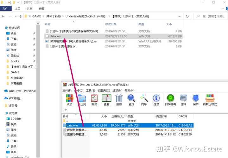Switch to the 共享 ribbon tab
This screenshot has width=228, height=158.
tap(29, 9)
